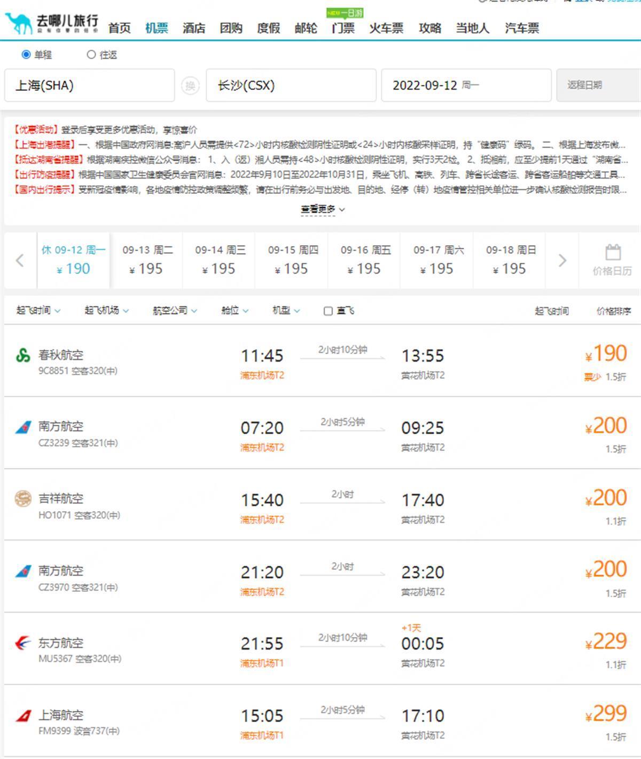Viewport: 641px width, 759px height.
Task: Select the 单程 one-way radio button
Action: 26,54
